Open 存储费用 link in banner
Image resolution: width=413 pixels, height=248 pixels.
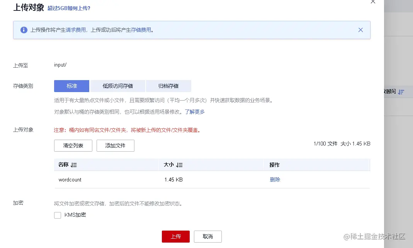pos(141,30)
